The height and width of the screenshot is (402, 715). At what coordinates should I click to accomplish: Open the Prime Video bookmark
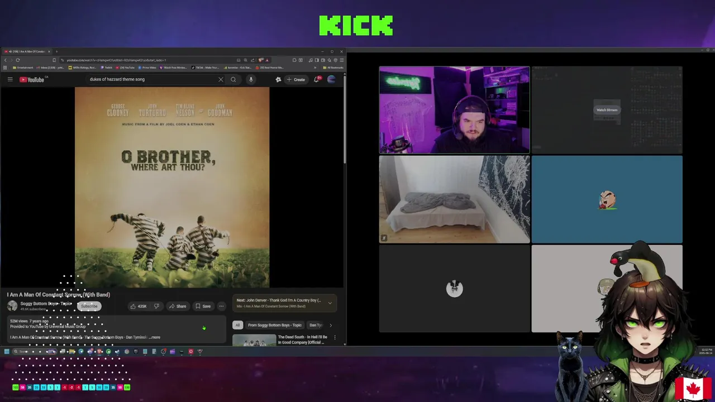(x=147, y=68)
